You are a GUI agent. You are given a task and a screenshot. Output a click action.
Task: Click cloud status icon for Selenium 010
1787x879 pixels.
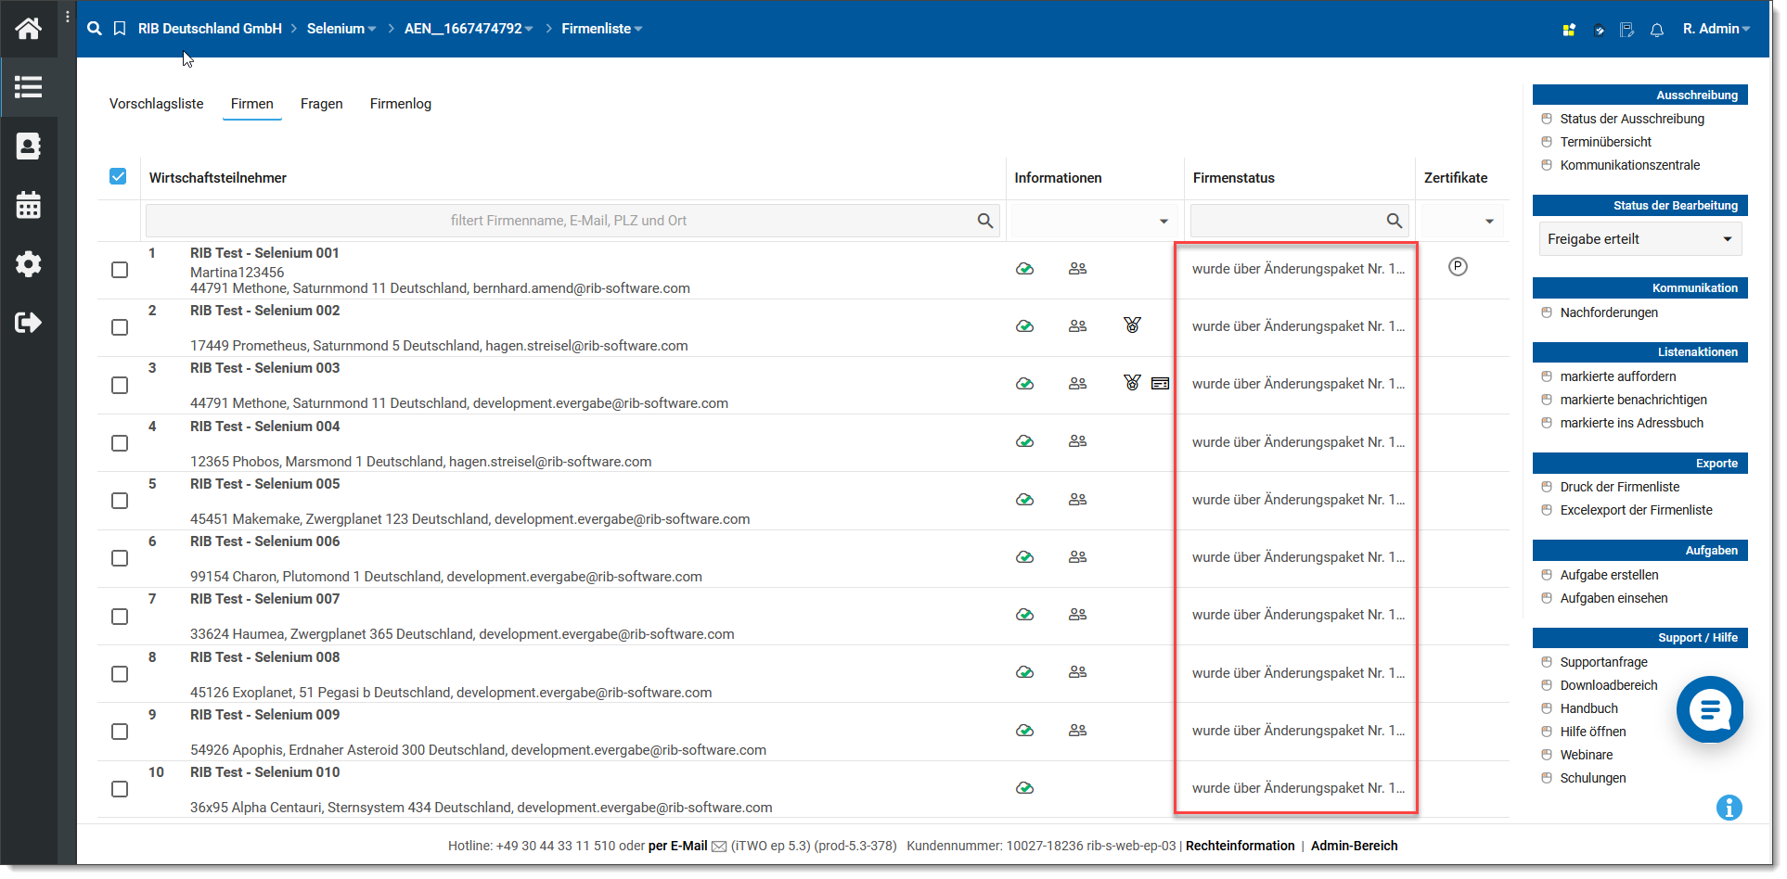coord(1024,788)
